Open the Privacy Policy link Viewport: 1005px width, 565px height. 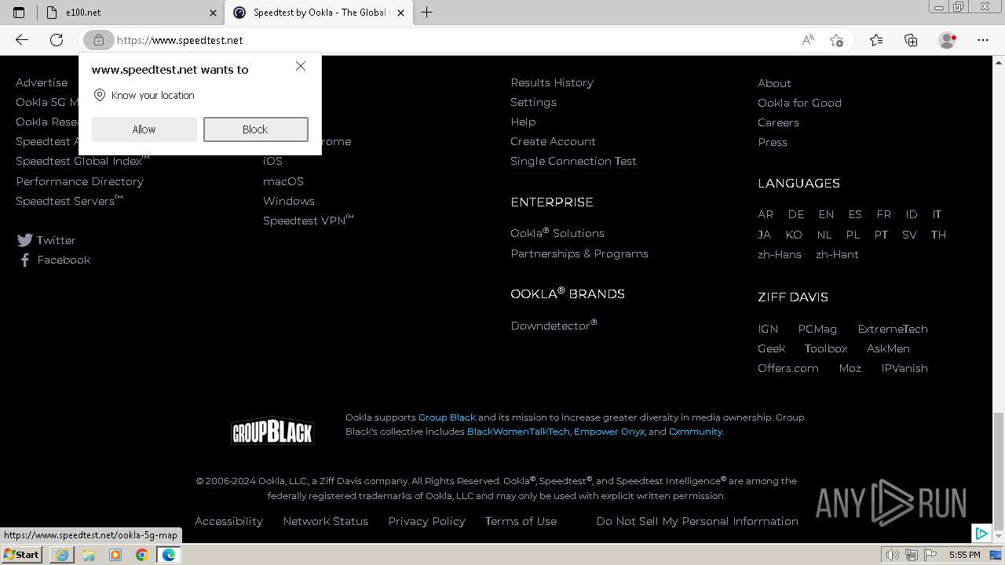426,521
